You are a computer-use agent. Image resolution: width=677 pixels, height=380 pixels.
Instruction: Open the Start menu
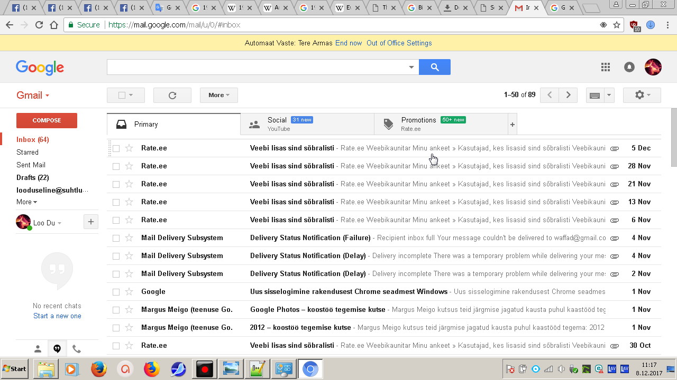(x=15, y=369)
